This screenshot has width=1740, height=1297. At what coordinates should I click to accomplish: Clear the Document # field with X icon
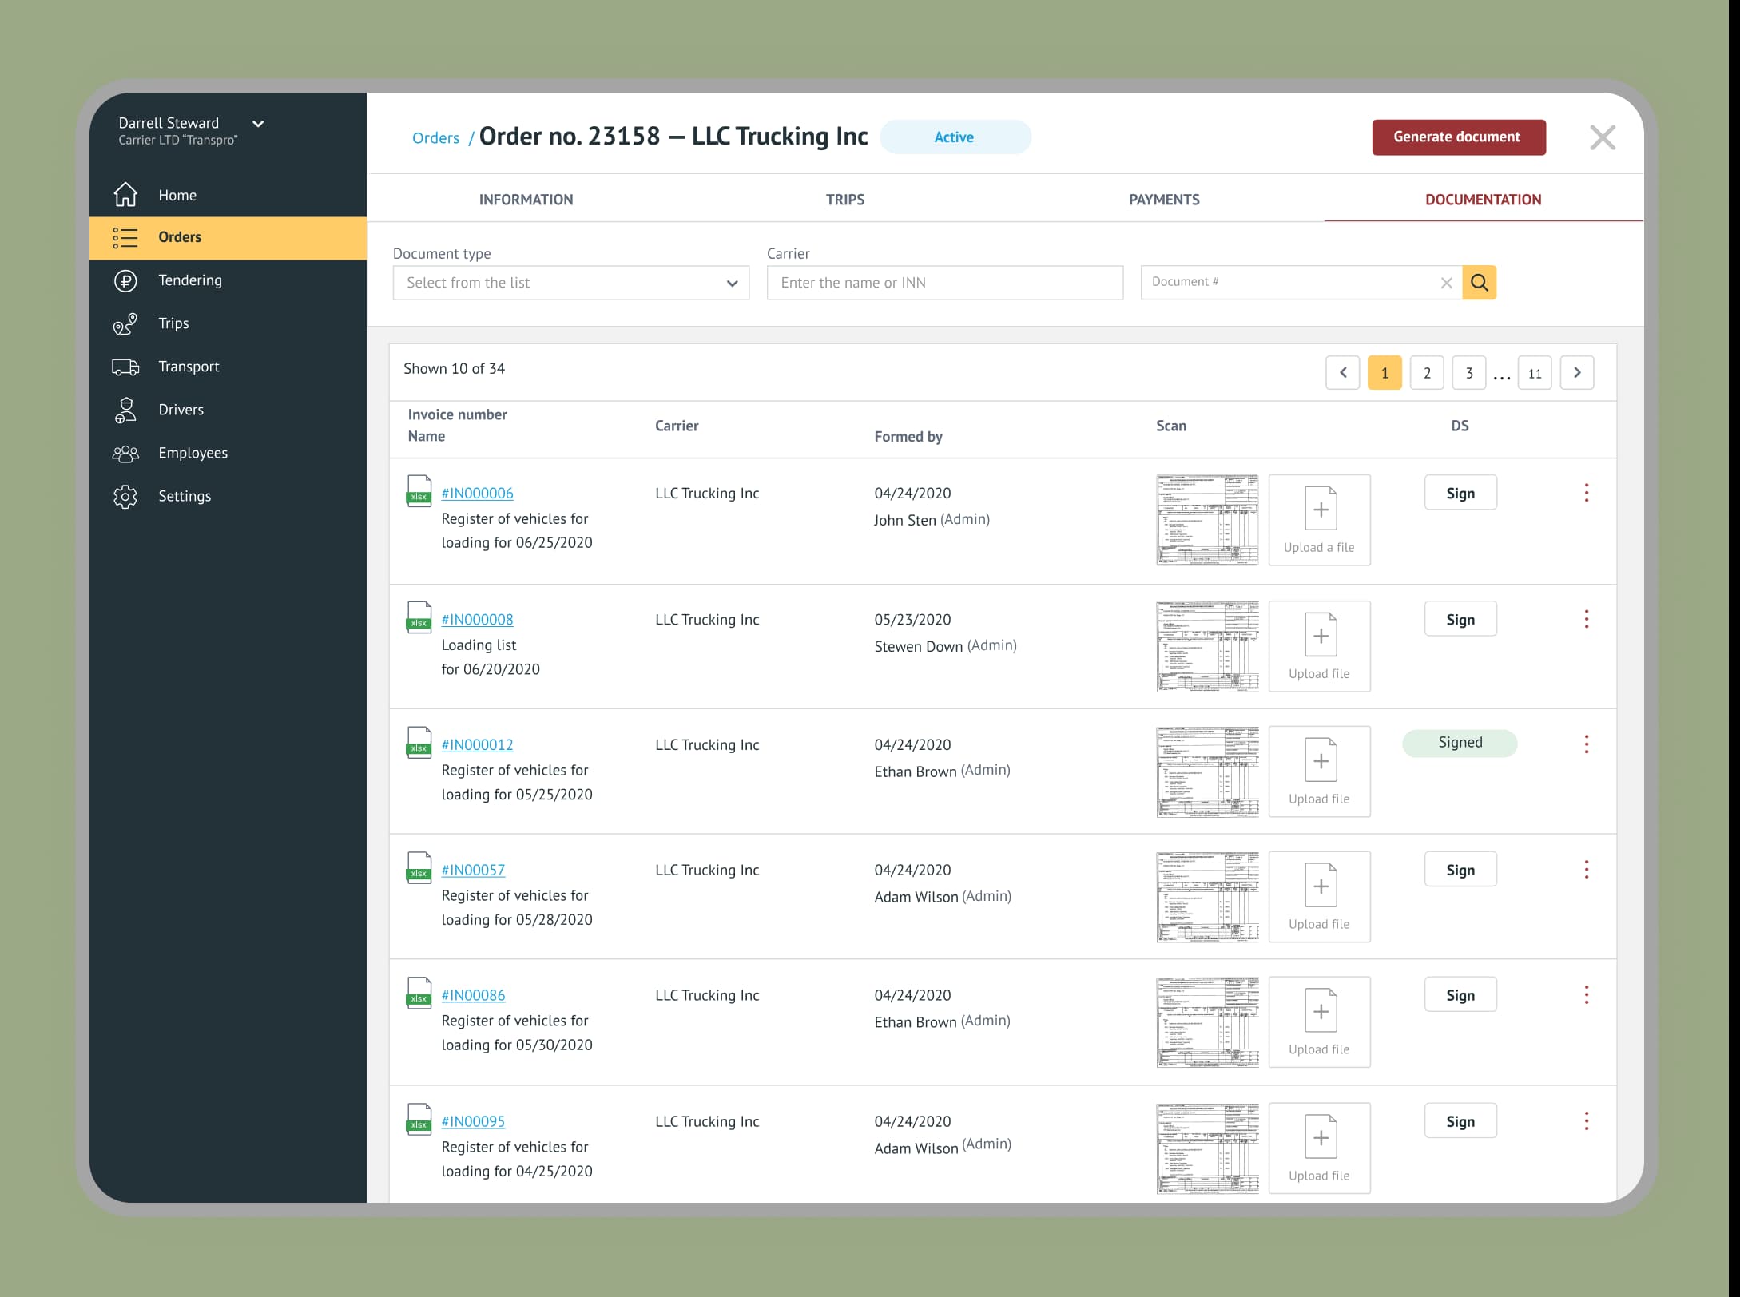pyautogui.click(x=1446, y=283)
